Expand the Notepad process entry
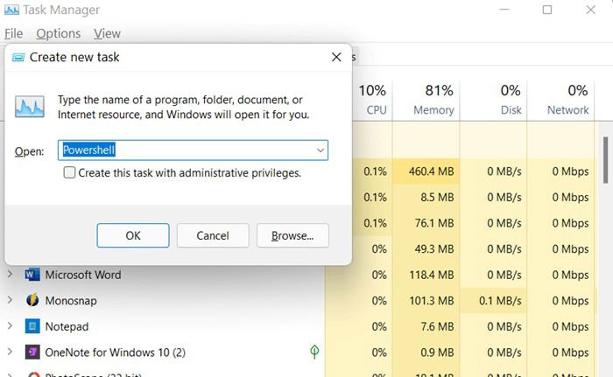This screenshot has width=613, height=377. coord(10,325)
